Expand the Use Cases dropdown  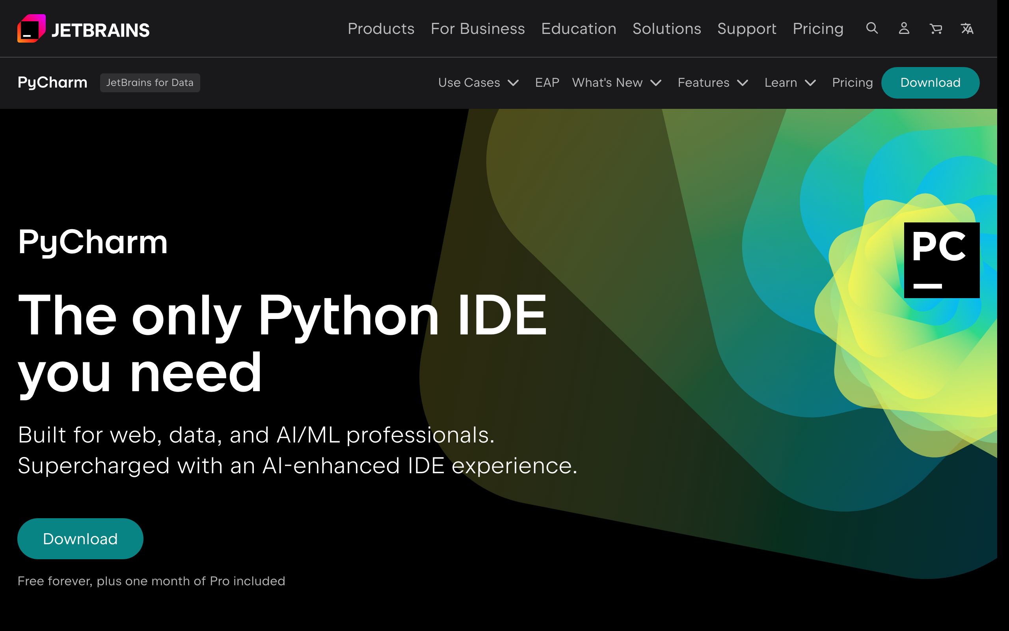pos(478,83)
